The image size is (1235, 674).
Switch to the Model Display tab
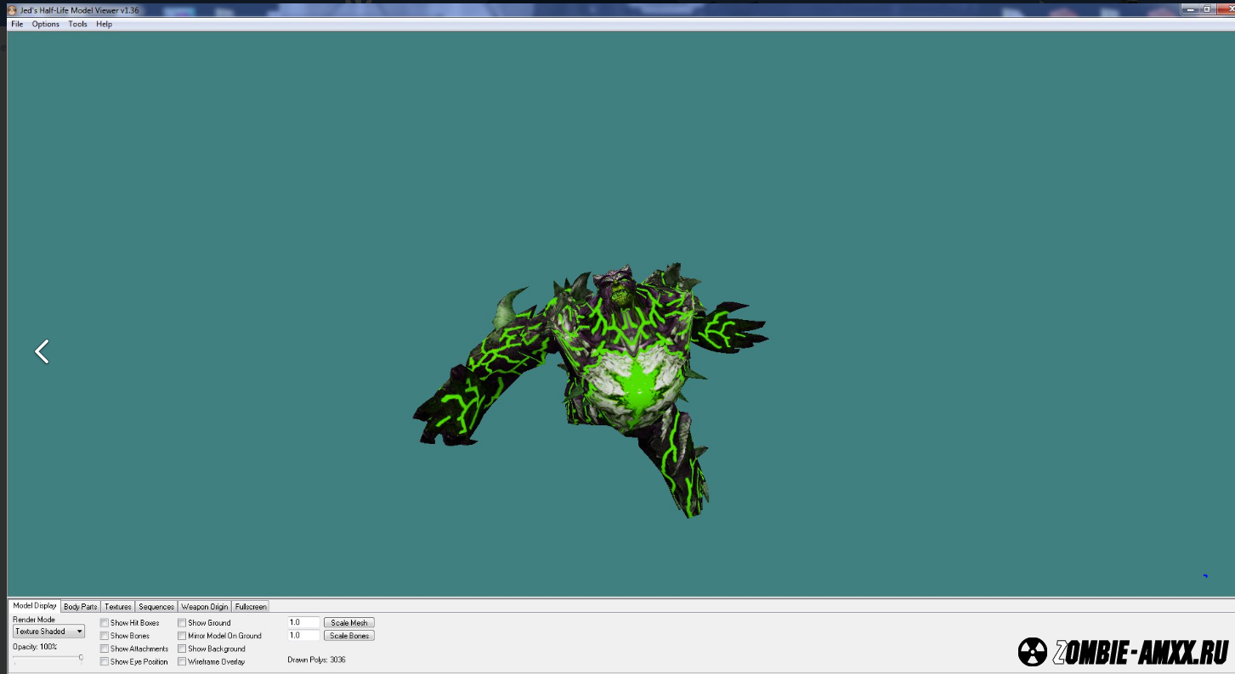coord(35,606)
